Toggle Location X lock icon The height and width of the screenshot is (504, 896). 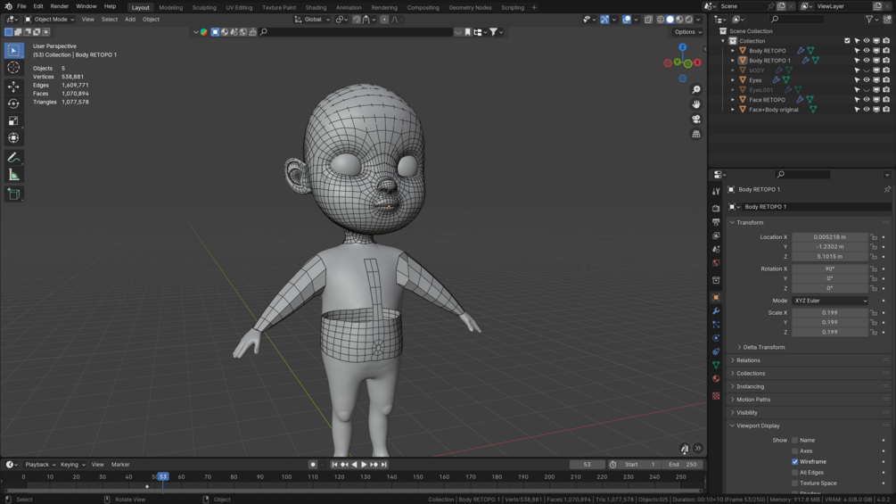(x=873, y=237)
